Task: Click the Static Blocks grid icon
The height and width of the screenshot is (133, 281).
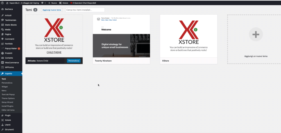Action: click(3, 25)
